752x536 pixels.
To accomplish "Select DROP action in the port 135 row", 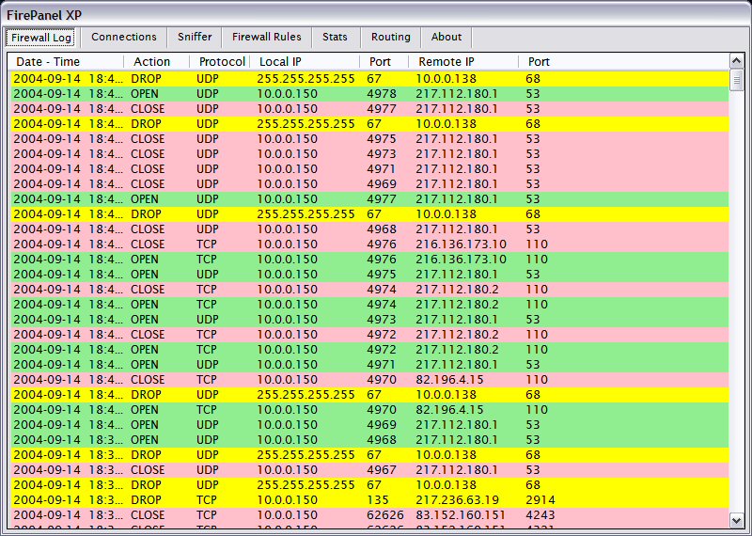I will point(146,500).
